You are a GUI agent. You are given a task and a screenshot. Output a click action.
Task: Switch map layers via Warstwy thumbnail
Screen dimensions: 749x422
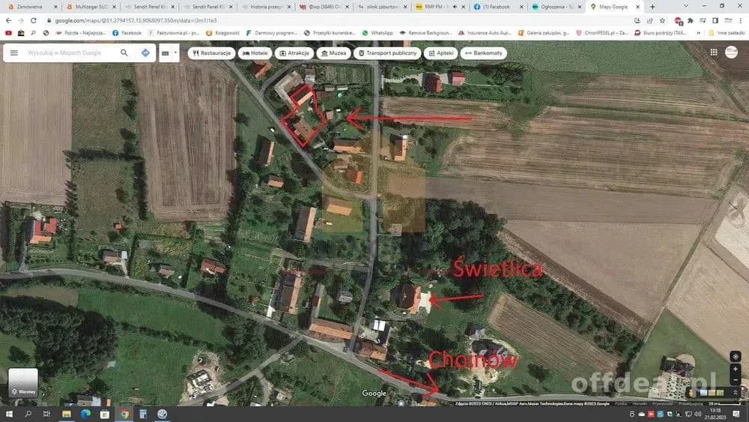pos(23,382)
